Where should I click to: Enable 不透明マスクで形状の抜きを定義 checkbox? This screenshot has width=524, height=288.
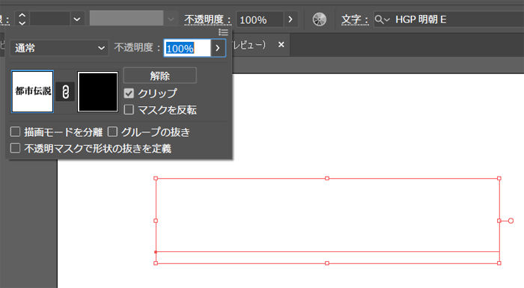pyautogui.click(x=16, y=148)
